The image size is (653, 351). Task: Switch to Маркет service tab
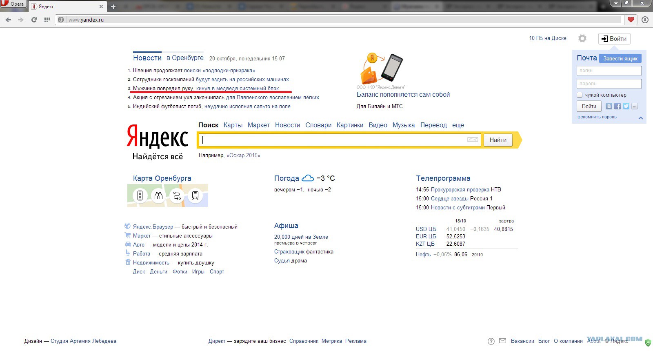(x=259, y=125)
